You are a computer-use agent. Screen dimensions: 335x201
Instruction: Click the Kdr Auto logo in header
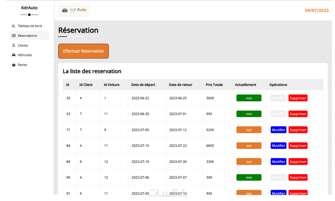[x=74, y=10]
